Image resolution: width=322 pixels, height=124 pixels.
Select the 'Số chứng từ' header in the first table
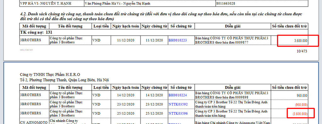coord(181,26)
